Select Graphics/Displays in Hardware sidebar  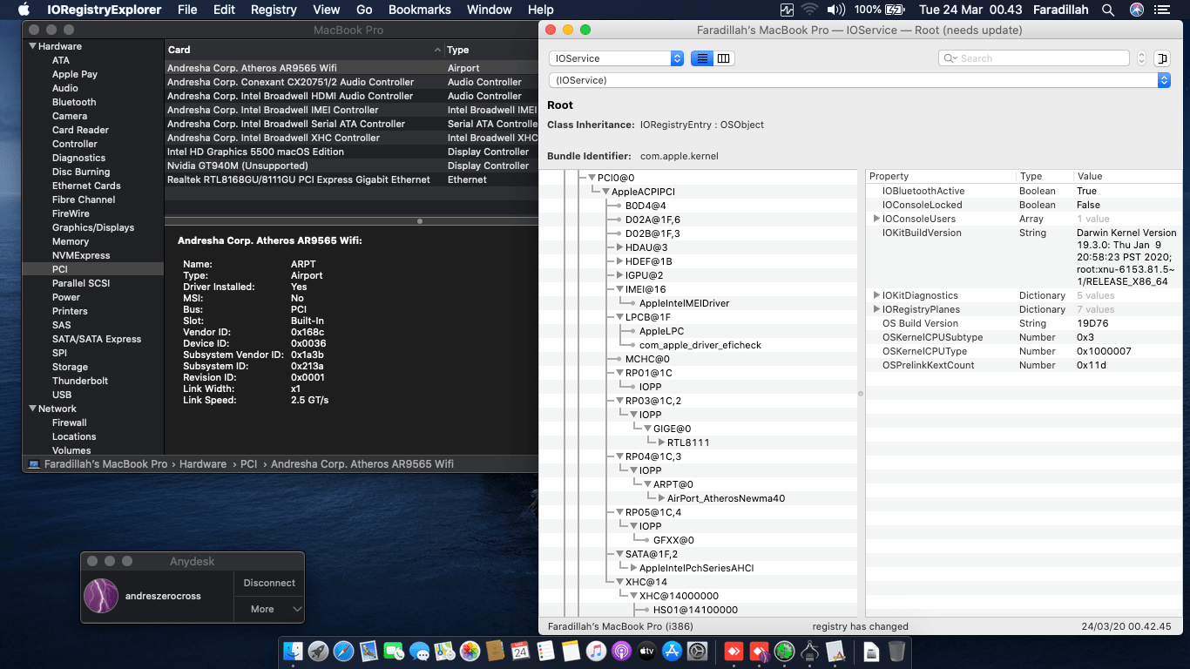click(92, 227)
